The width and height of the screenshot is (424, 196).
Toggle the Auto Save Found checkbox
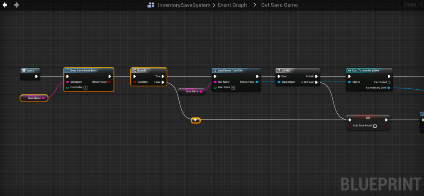tap(375, 126)
